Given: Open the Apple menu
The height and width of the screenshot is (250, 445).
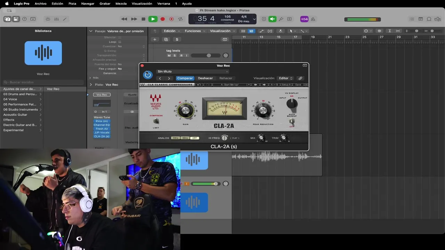Looking at the screenshot, I should (7, 3).
